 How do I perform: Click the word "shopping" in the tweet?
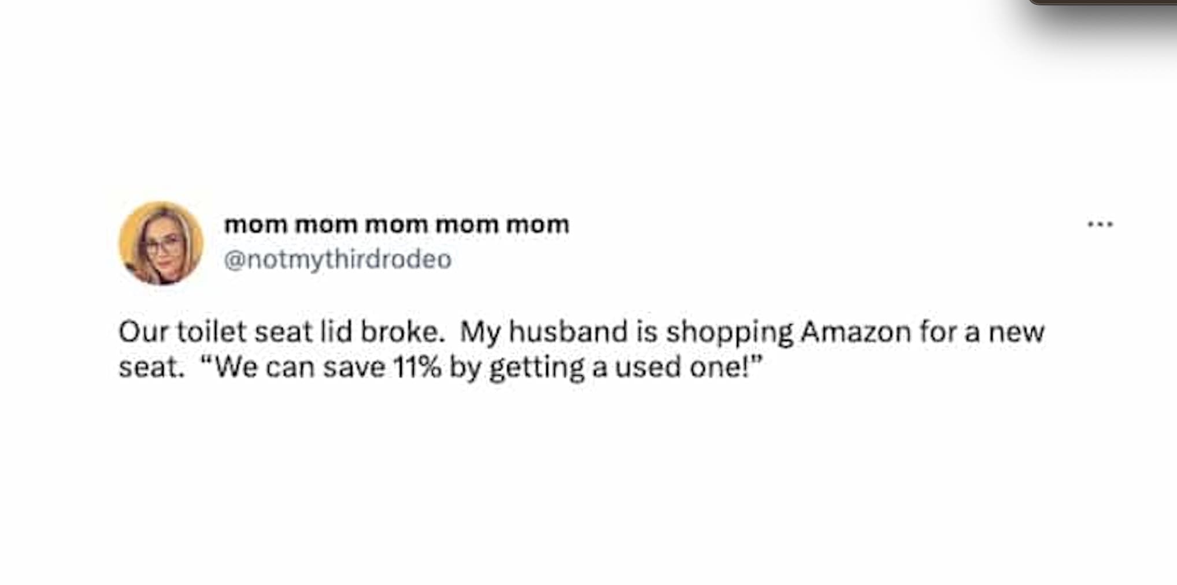pyautogui.click(x=729, y=333)
